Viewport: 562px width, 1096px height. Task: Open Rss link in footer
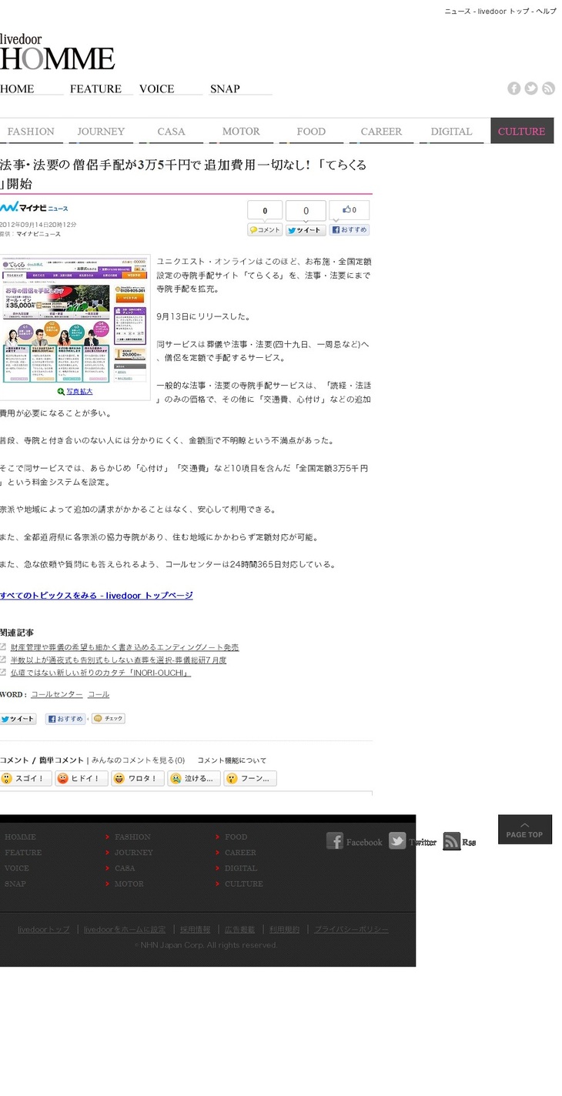pyautogui.click(x=460, y=841)
